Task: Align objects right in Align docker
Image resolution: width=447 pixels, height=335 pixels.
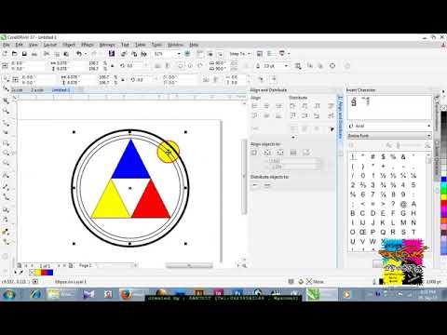Action: coord(278,106)
